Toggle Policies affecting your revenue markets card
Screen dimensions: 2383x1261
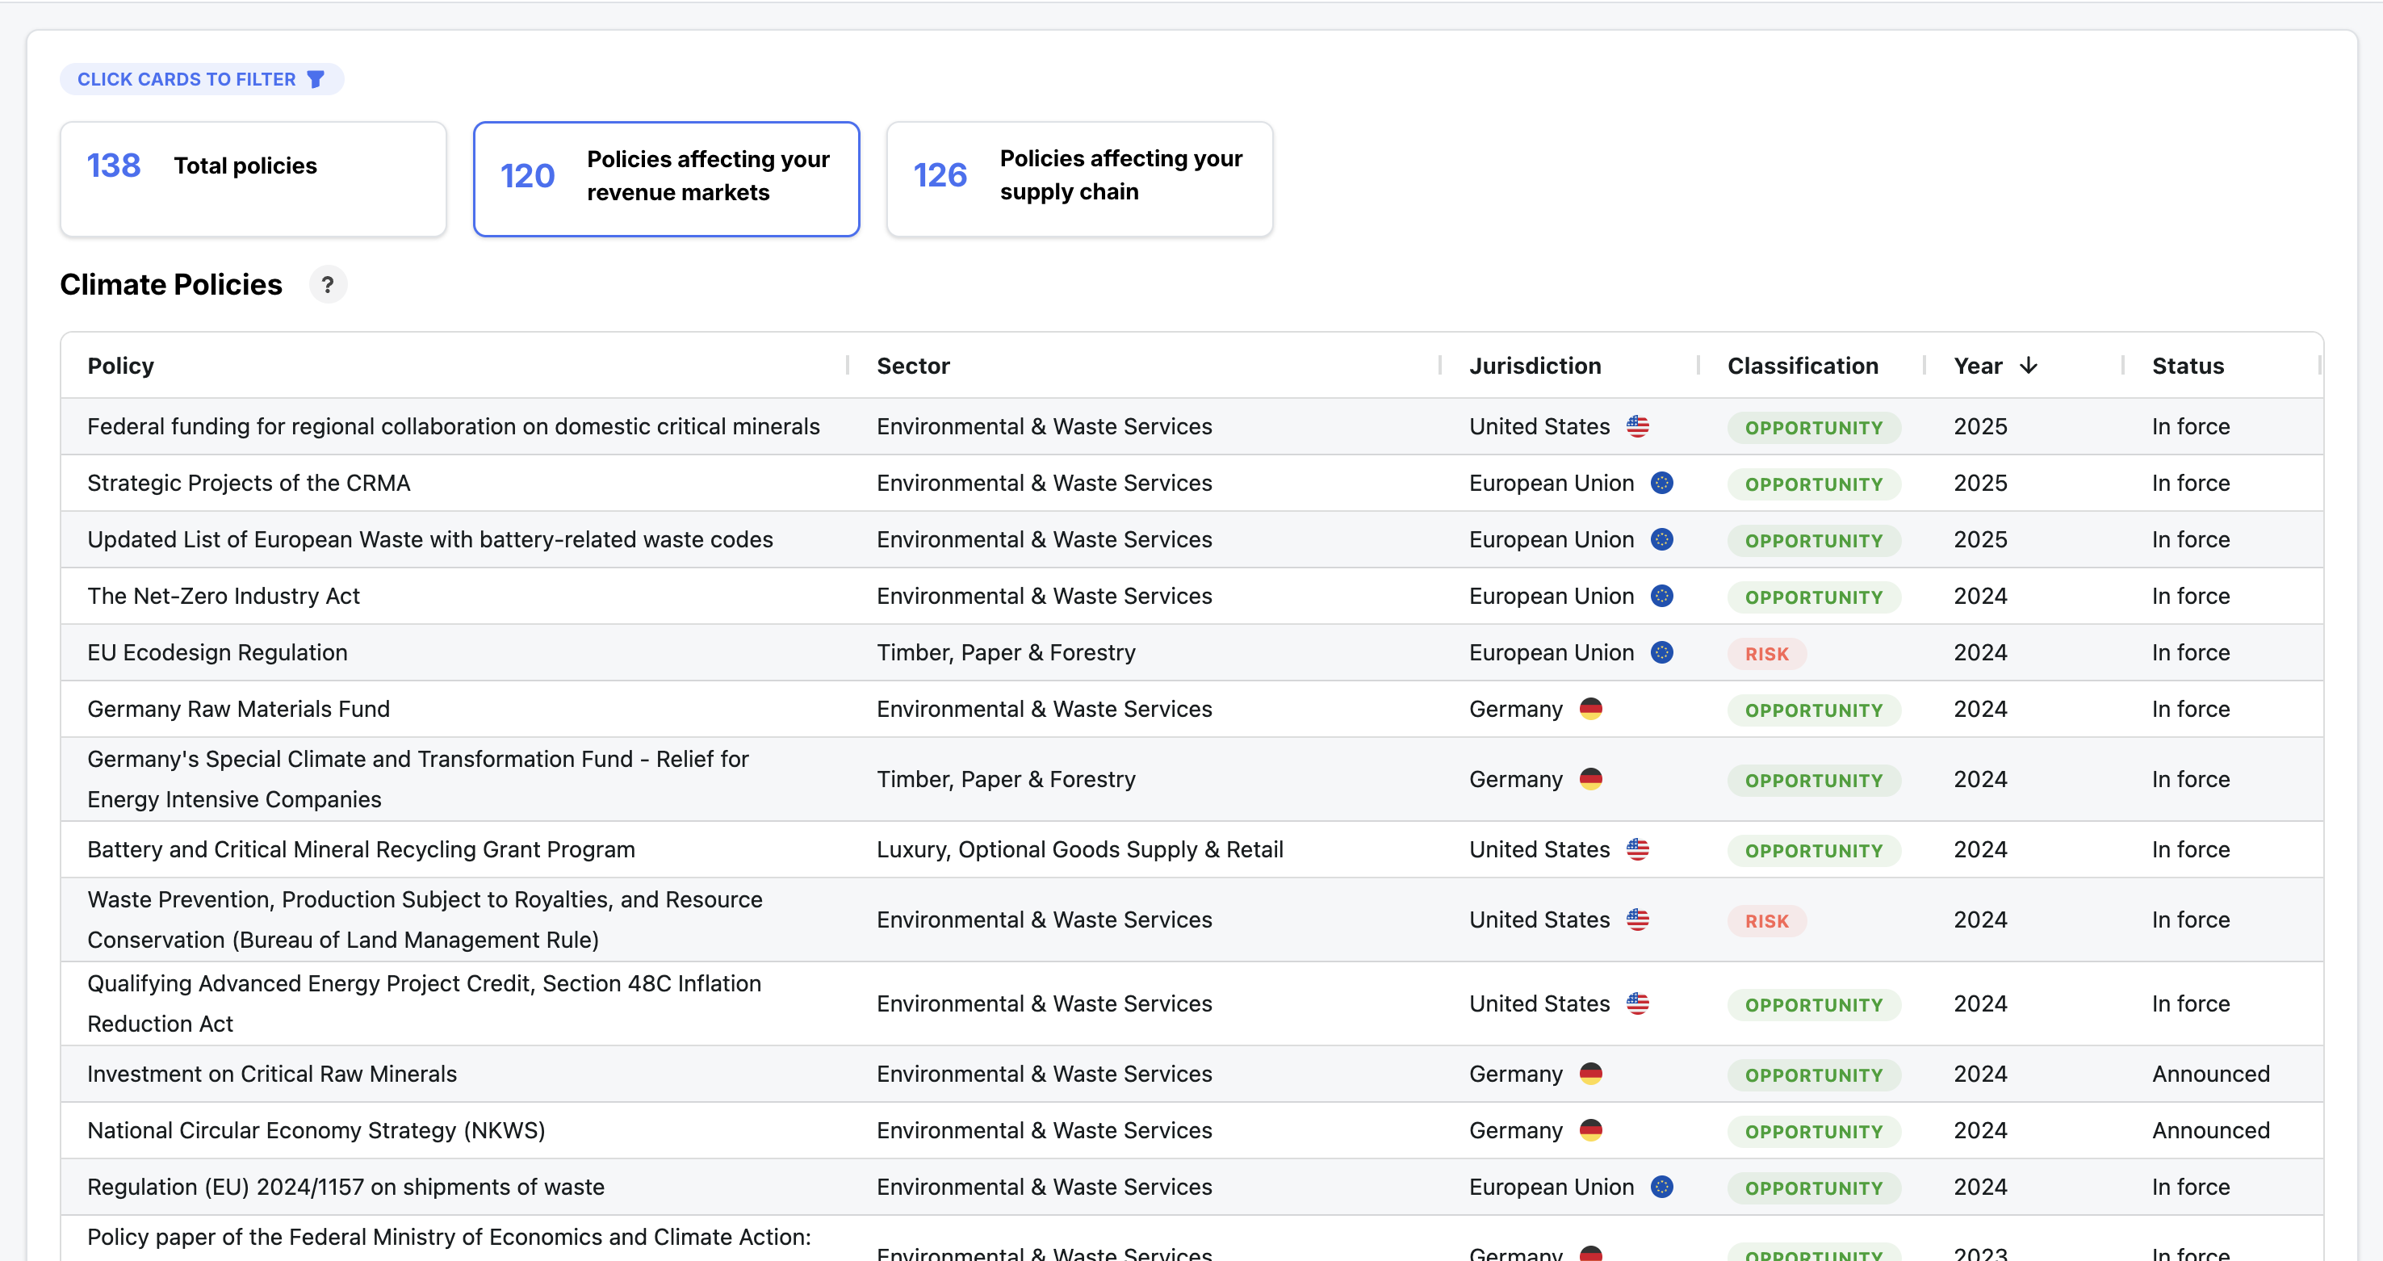[666, 178]
